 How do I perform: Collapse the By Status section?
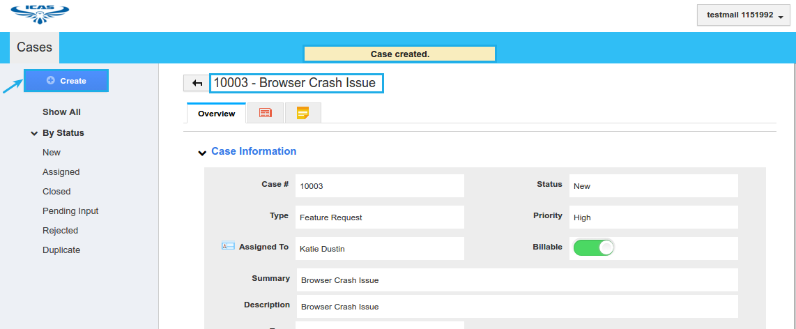[x=34, y=133]
